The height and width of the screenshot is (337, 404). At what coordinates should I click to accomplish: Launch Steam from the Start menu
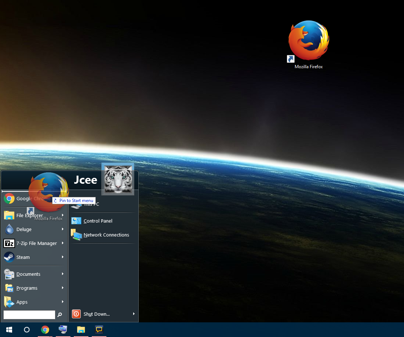coord(22,257)
